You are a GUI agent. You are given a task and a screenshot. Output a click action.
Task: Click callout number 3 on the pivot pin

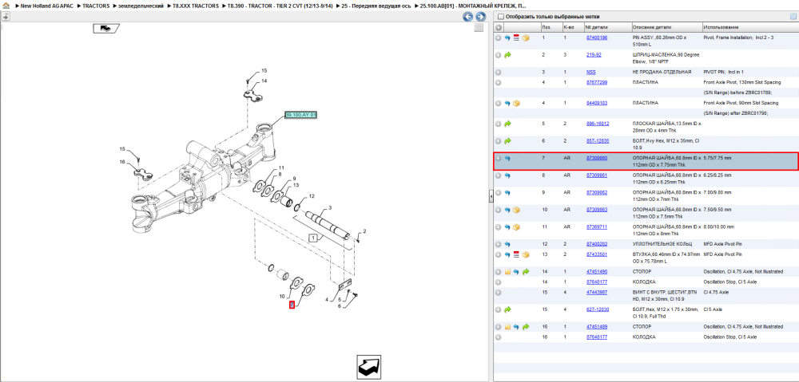[x=330, y=207]
